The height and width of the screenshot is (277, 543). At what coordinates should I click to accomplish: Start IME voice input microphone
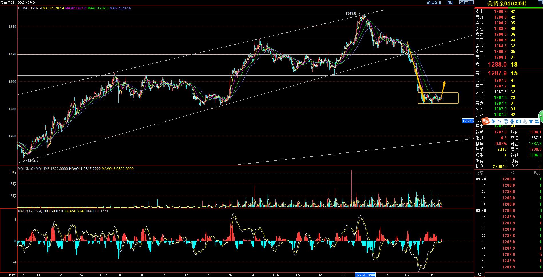(x=512, y=121)
